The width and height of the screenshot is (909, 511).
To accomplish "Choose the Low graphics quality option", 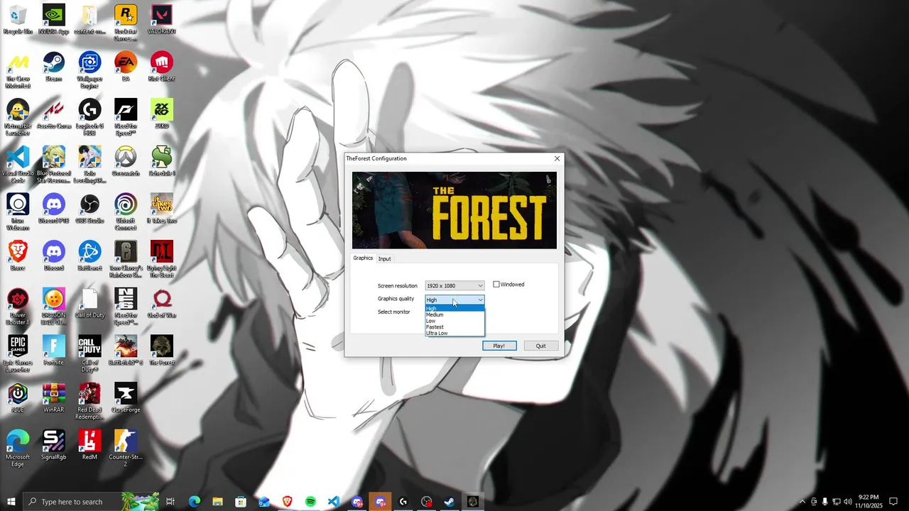I will [x=454, y=321].
